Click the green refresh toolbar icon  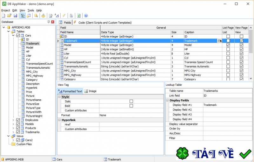point(78,16)
